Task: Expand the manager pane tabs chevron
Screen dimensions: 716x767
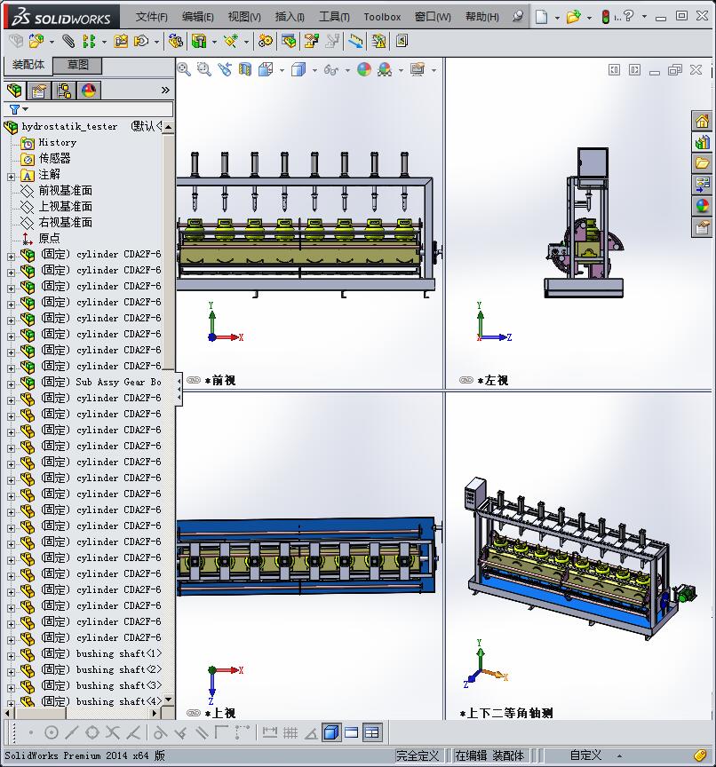Action: click(165, 90)
